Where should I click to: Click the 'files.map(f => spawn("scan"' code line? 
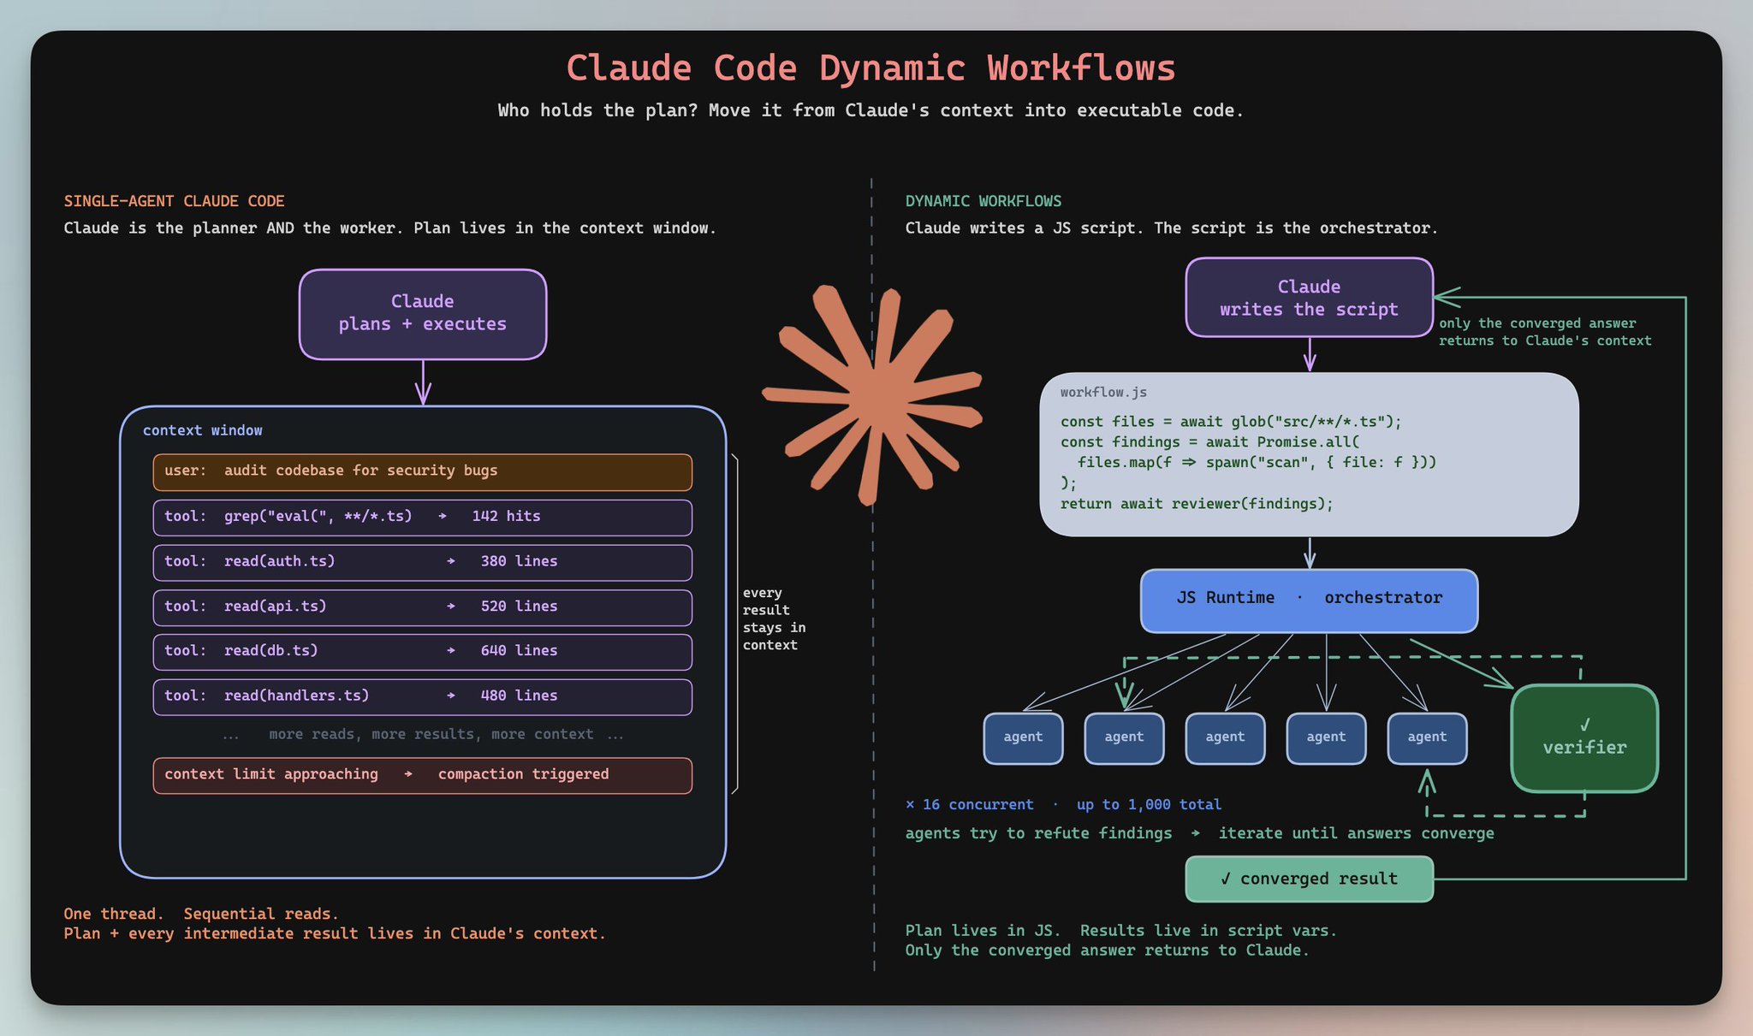1257,463
